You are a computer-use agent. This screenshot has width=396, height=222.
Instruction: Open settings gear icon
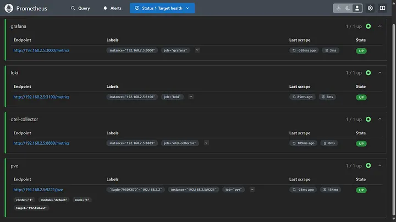(370, 8)
